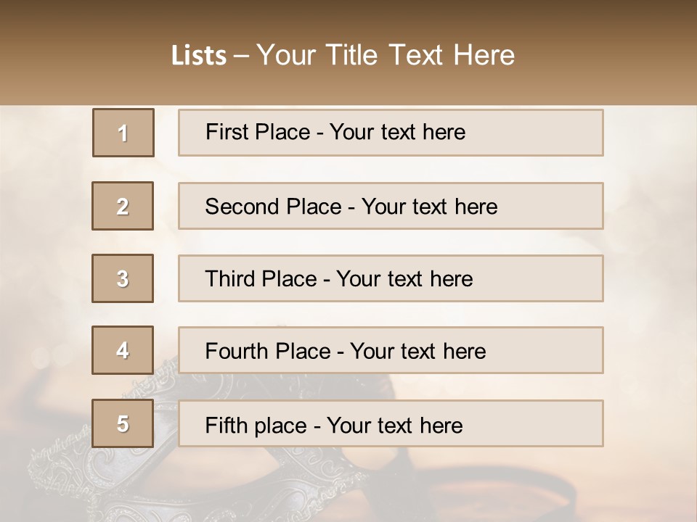Click the word Fourth in the list

[x=237, y=351]
